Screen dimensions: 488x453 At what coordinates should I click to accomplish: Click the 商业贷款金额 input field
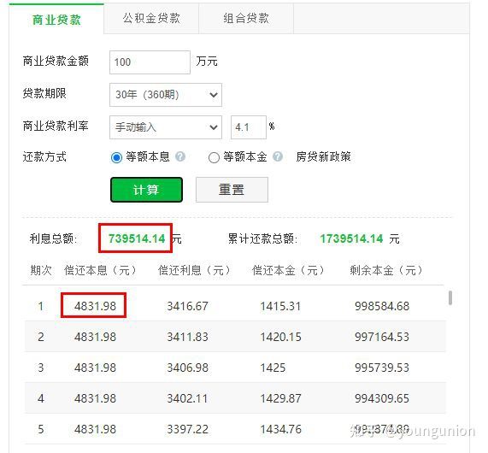(x=150, y=62)
